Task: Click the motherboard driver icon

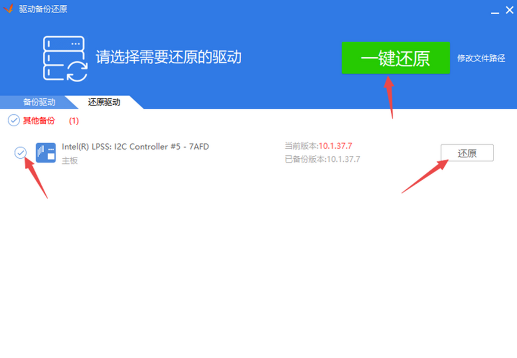Action: (46, 153)
